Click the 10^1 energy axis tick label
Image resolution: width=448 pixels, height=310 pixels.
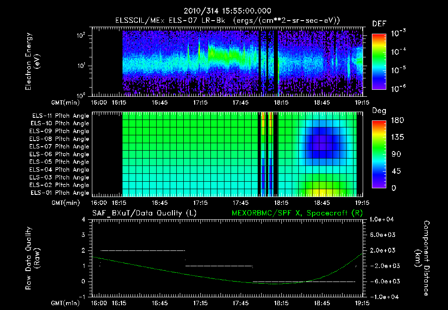[x=81, y=66]
